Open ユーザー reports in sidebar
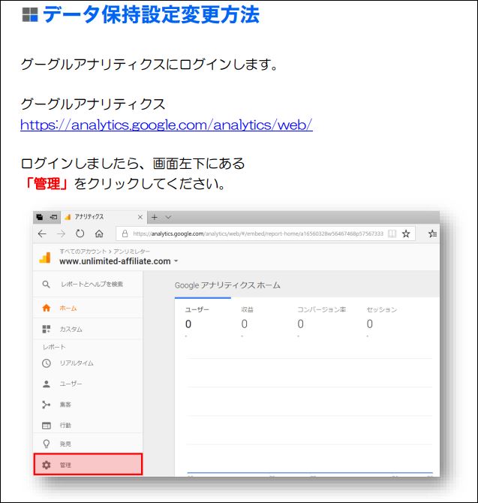478x503 pixels. pyautogui.click(x=88, y=384)
